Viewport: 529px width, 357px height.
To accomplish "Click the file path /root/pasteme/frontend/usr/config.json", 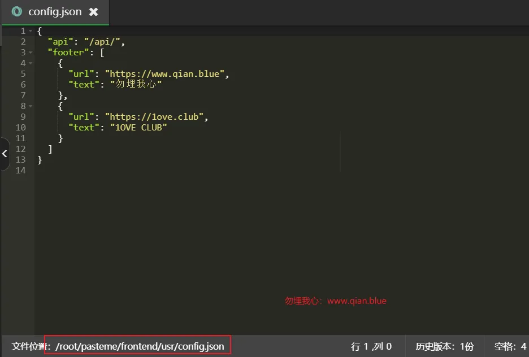I will [140, 346].
